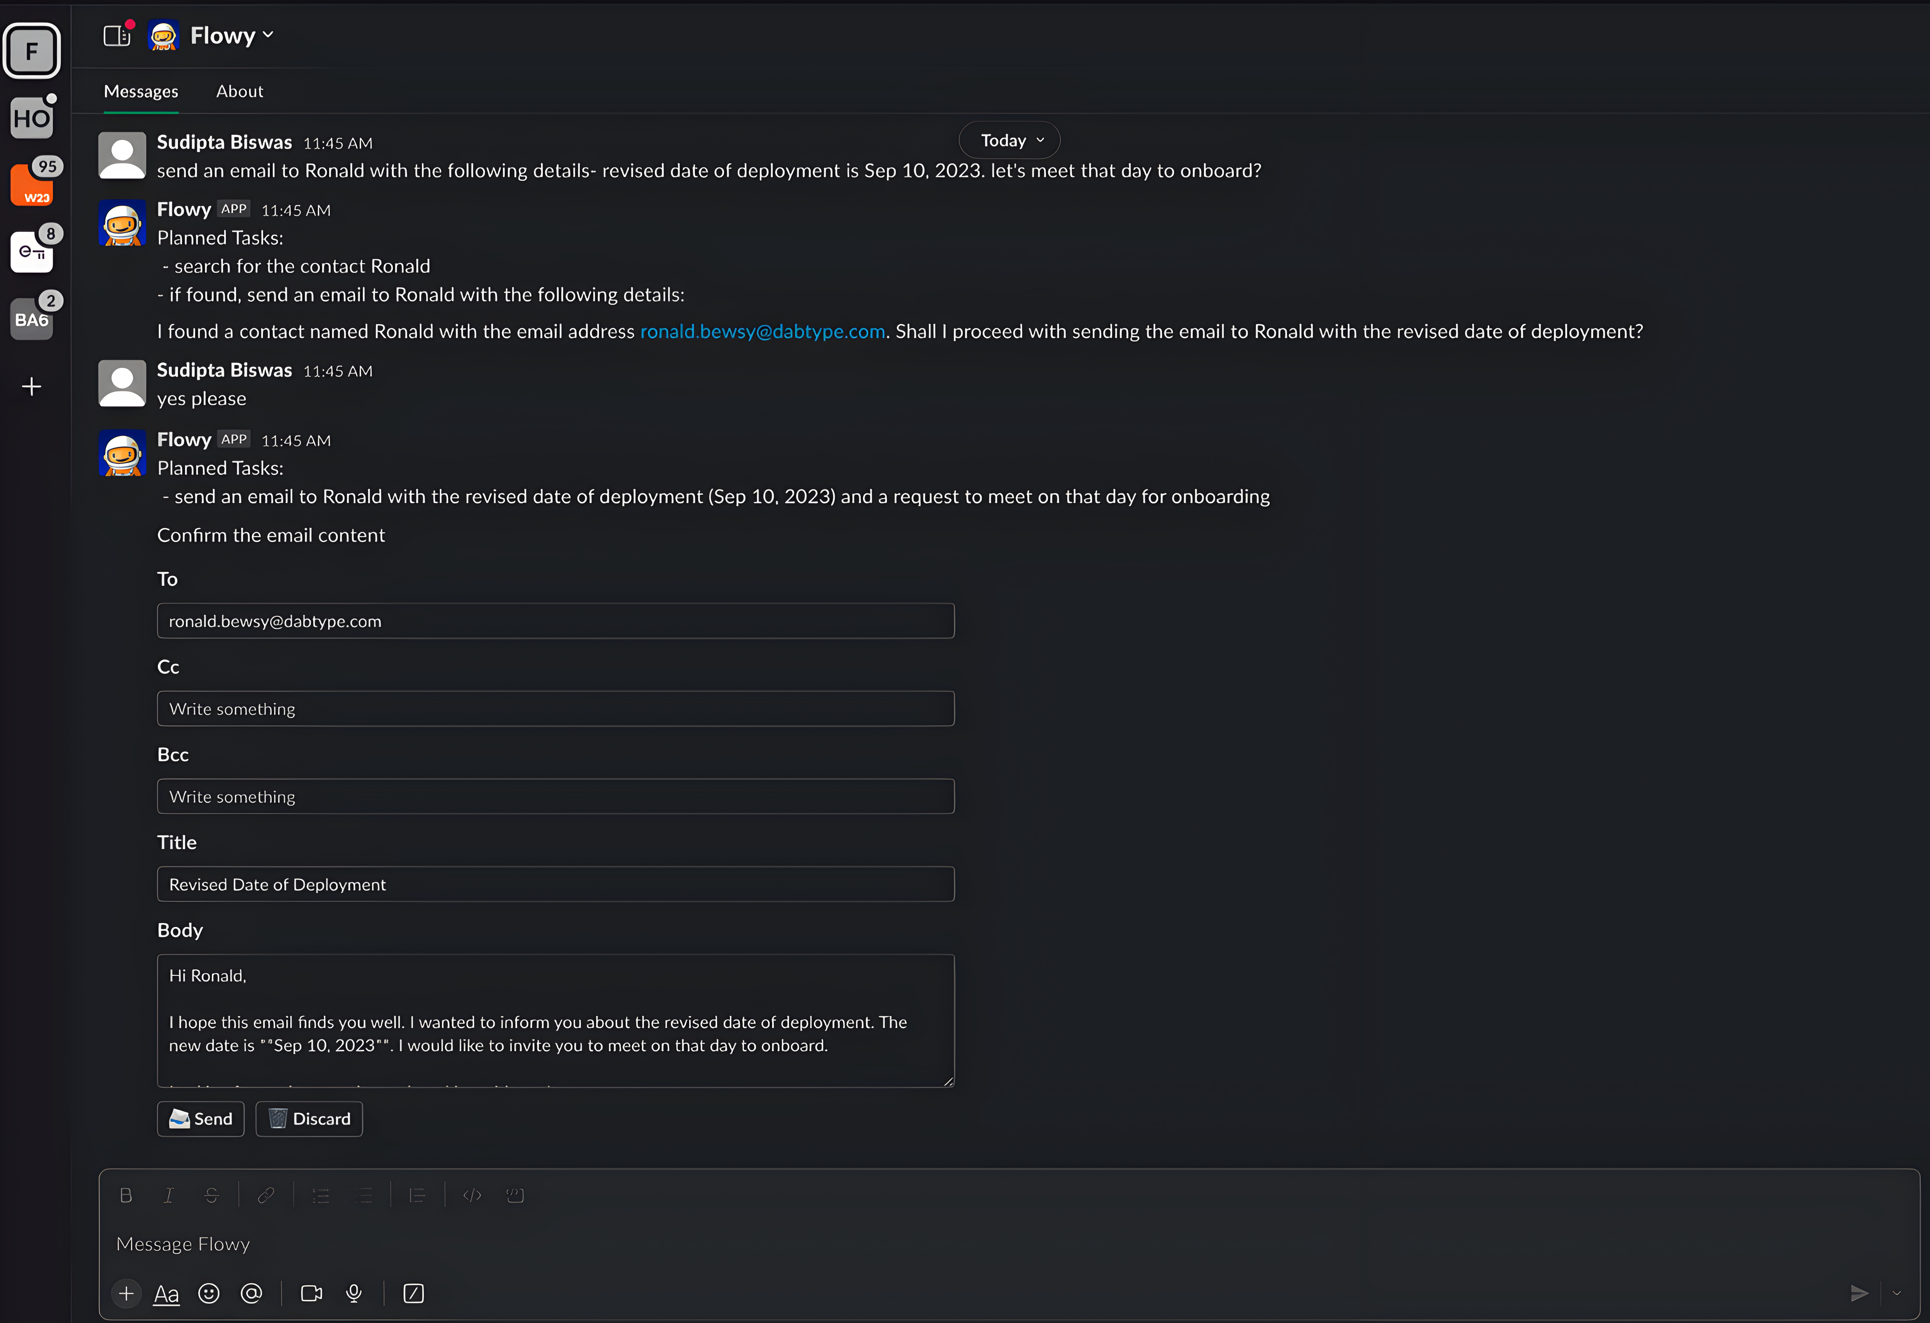Start recording a video clip
This screenshot has width=1930, height=1323.
311,1293
